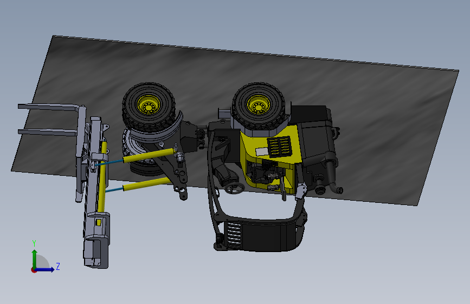Select the black vent grille on yellow hood
470x304 pixels.
(279, 147)
